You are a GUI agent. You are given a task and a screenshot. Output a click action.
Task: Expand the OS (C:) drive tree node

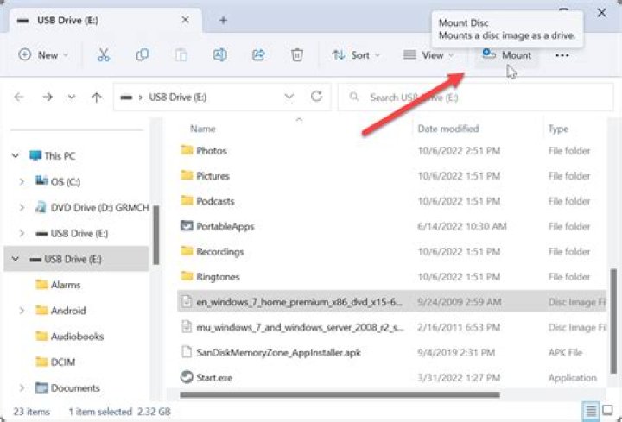point(22,181)
